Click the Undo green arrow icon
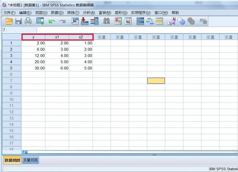 click(x=52, y=21)
